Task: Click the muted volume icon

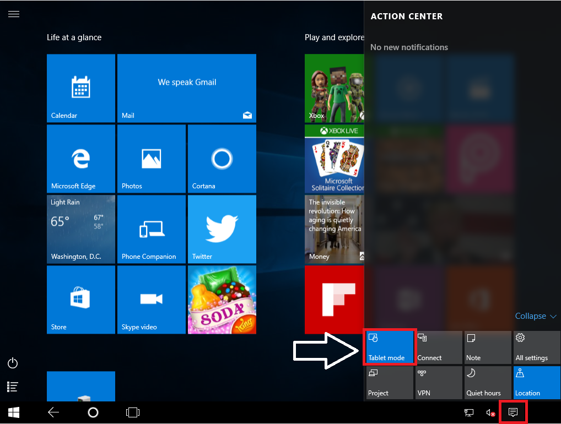Action: (x=490, y=413)
